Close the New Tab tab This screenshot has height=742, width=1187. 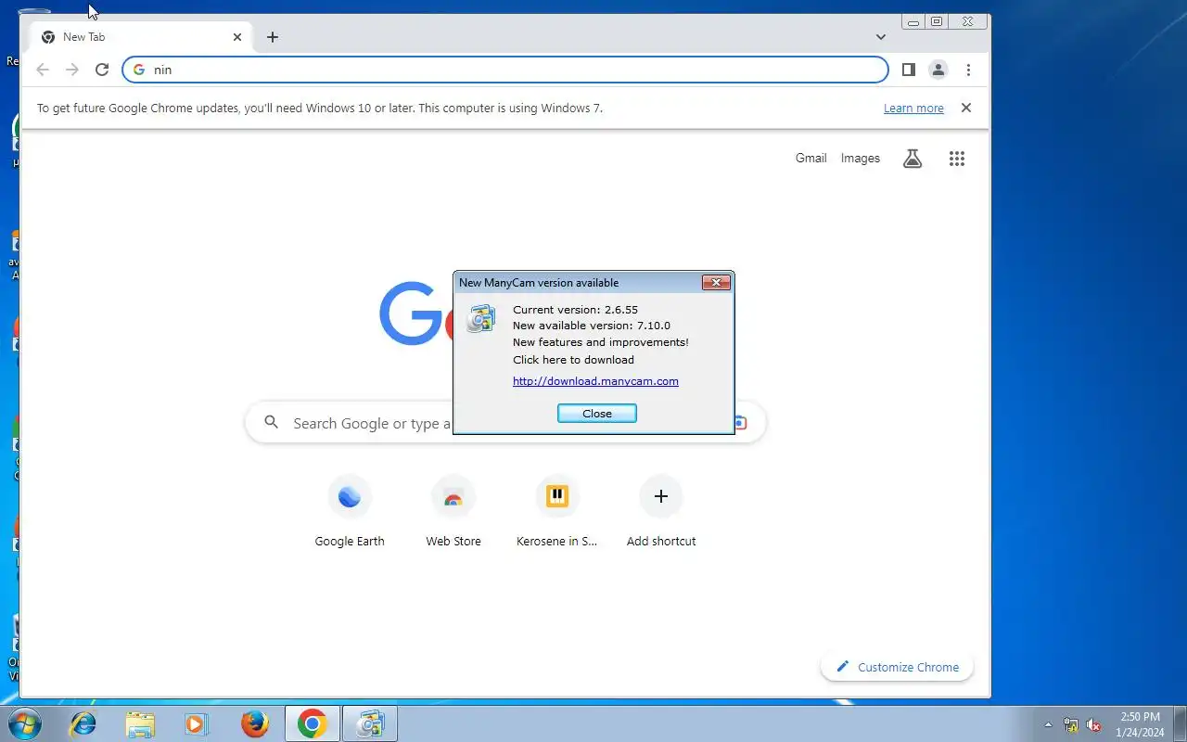click(237, 37)
